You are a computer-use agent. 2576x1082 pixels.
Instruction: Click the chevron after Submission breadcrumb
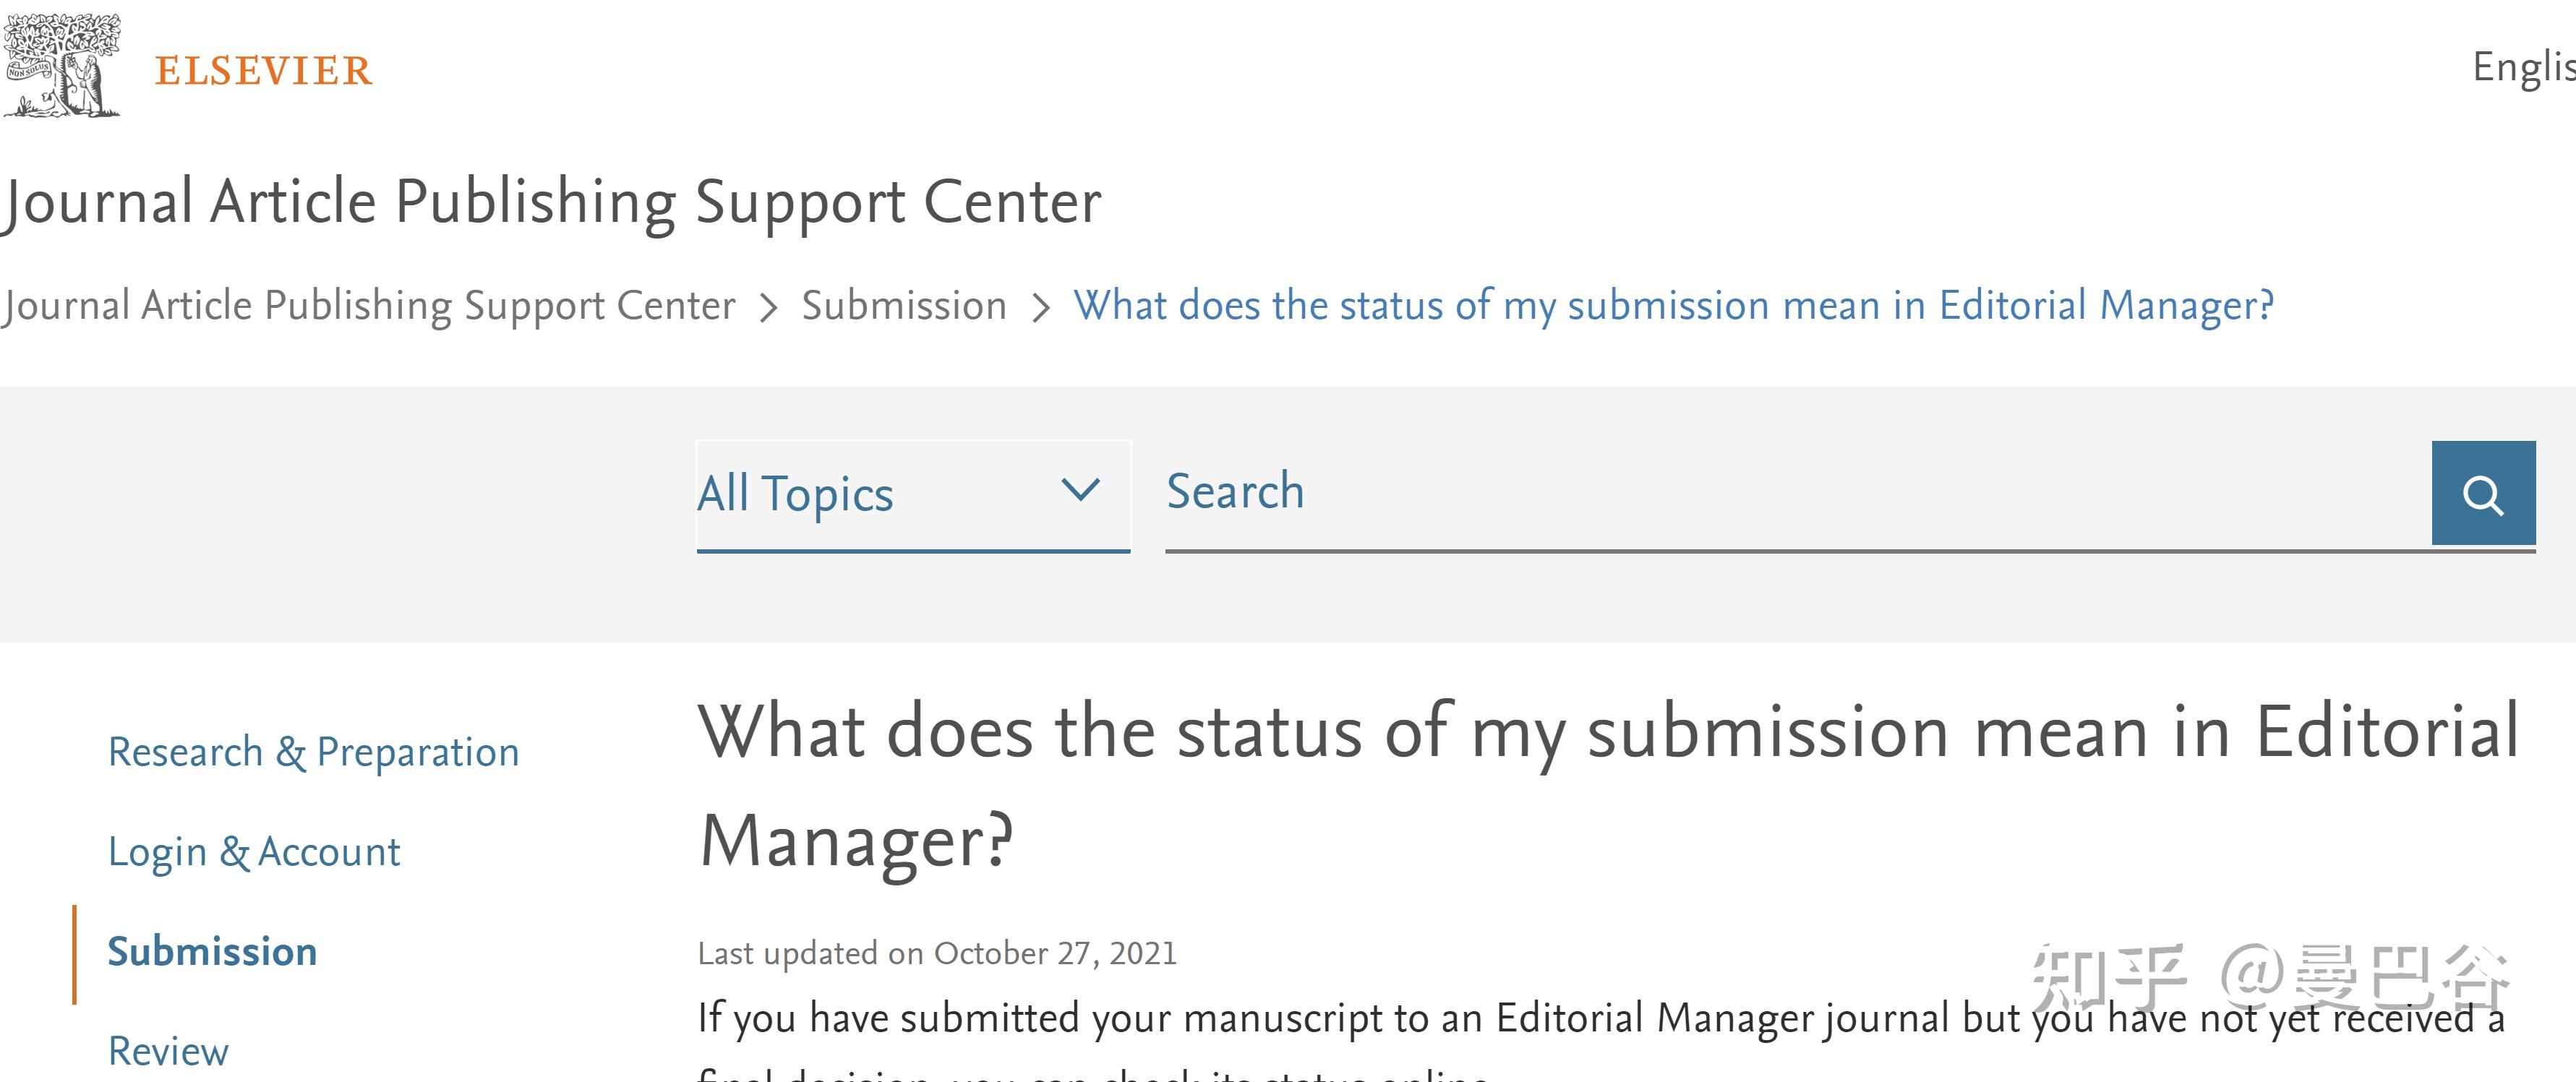pyautogui.click(x=1041, y=305)
